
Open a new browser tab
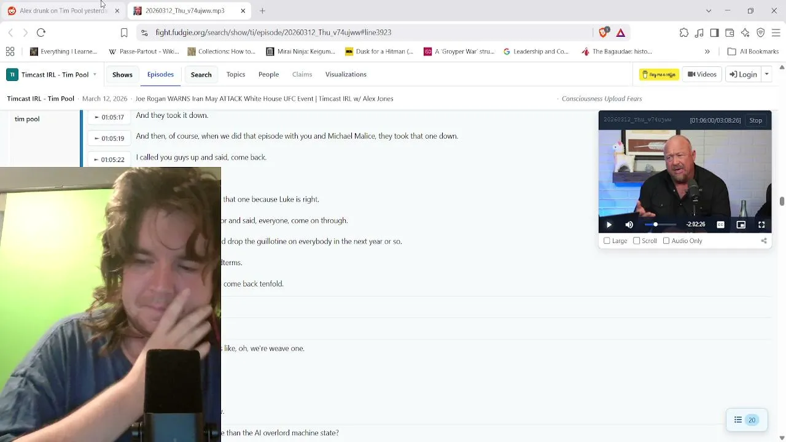pyautogui.click(x=262, y=10)
